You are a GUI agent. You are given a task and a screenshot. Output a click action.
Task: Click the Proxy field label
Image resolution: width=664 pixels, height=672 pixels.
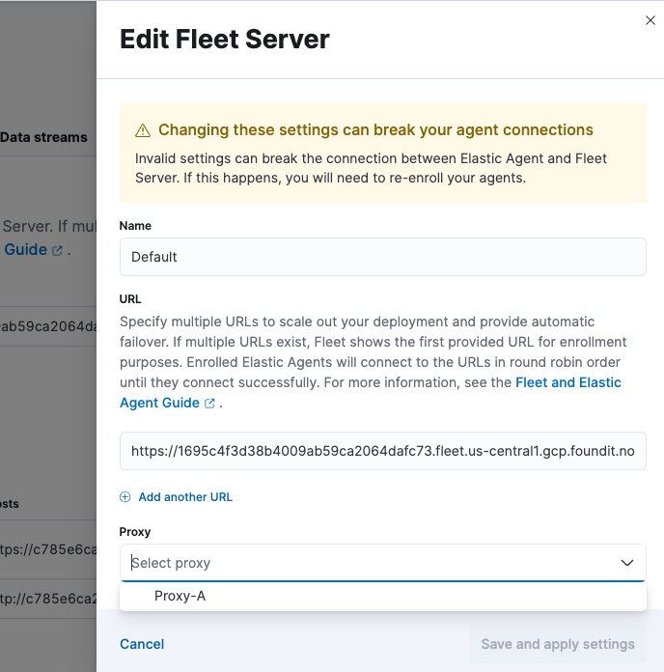[x=135, y=532]
